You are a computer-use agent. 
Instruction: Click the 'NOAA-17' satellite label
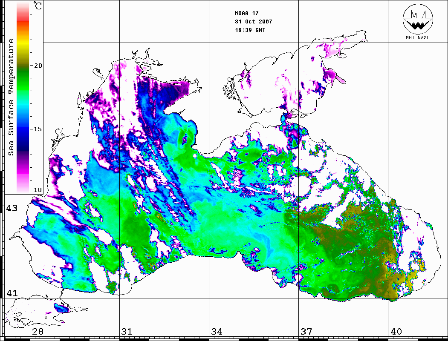point(246,13)
